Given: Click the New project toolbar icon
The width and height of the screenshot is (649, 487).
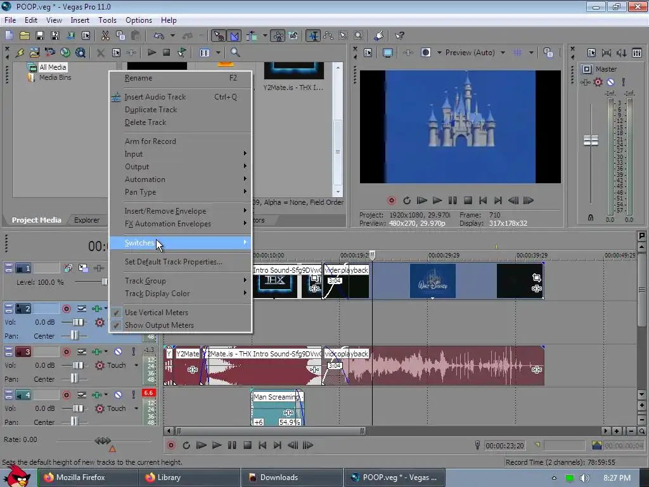Looking at the screenshot, I should point(9,36).
